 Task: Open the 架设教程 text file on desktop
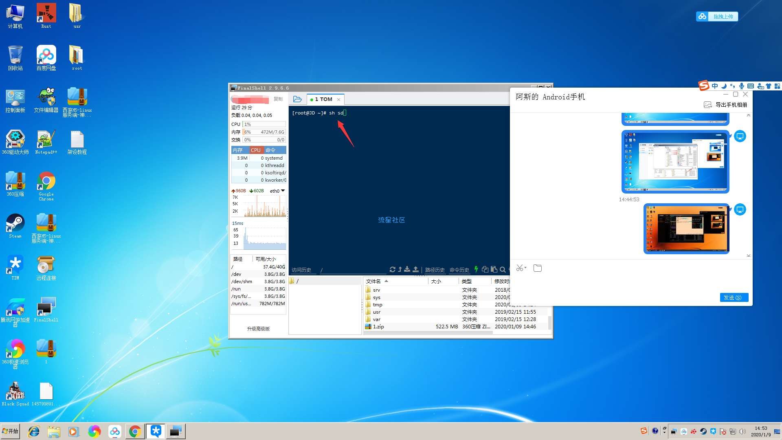(77, 142)
